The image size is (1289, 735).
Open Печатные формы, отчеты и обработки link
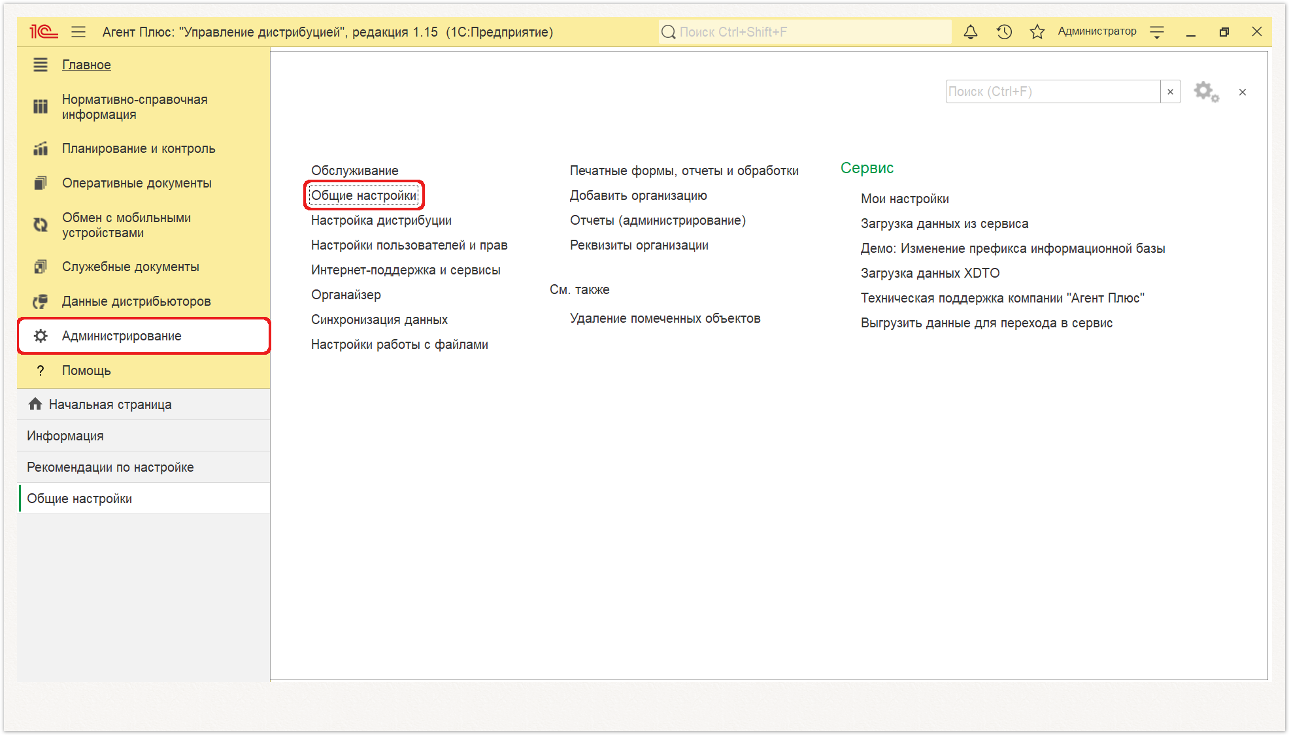point(684,171)
